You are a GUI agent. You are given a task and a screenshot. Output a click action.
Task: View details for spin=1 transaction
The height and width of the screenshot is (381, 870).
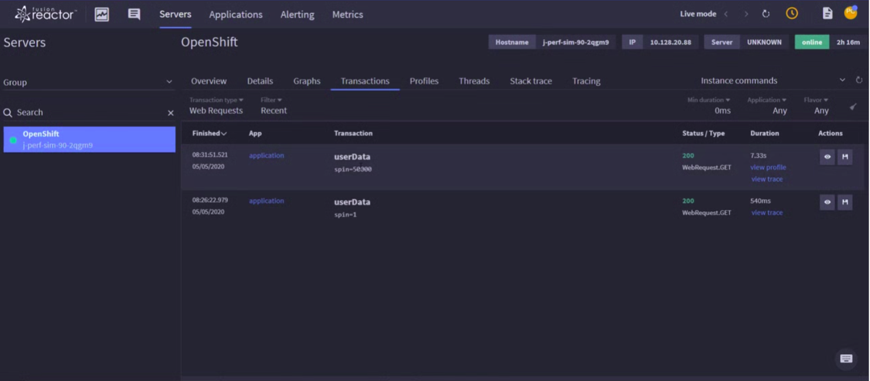point(827,202)
